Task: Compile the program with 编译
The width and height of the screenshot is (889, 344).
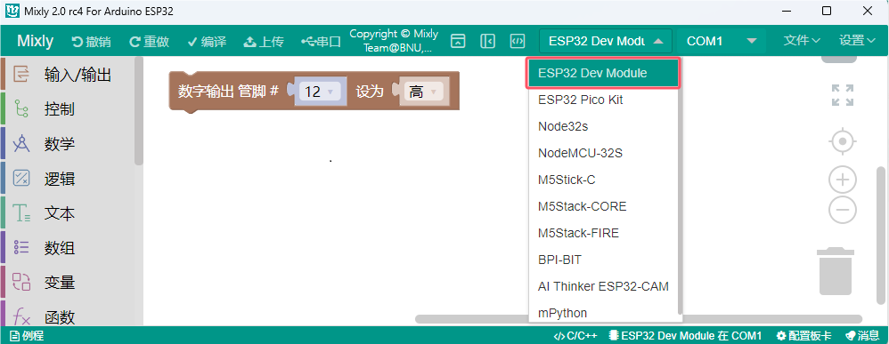Action: (x=207, y=41)
